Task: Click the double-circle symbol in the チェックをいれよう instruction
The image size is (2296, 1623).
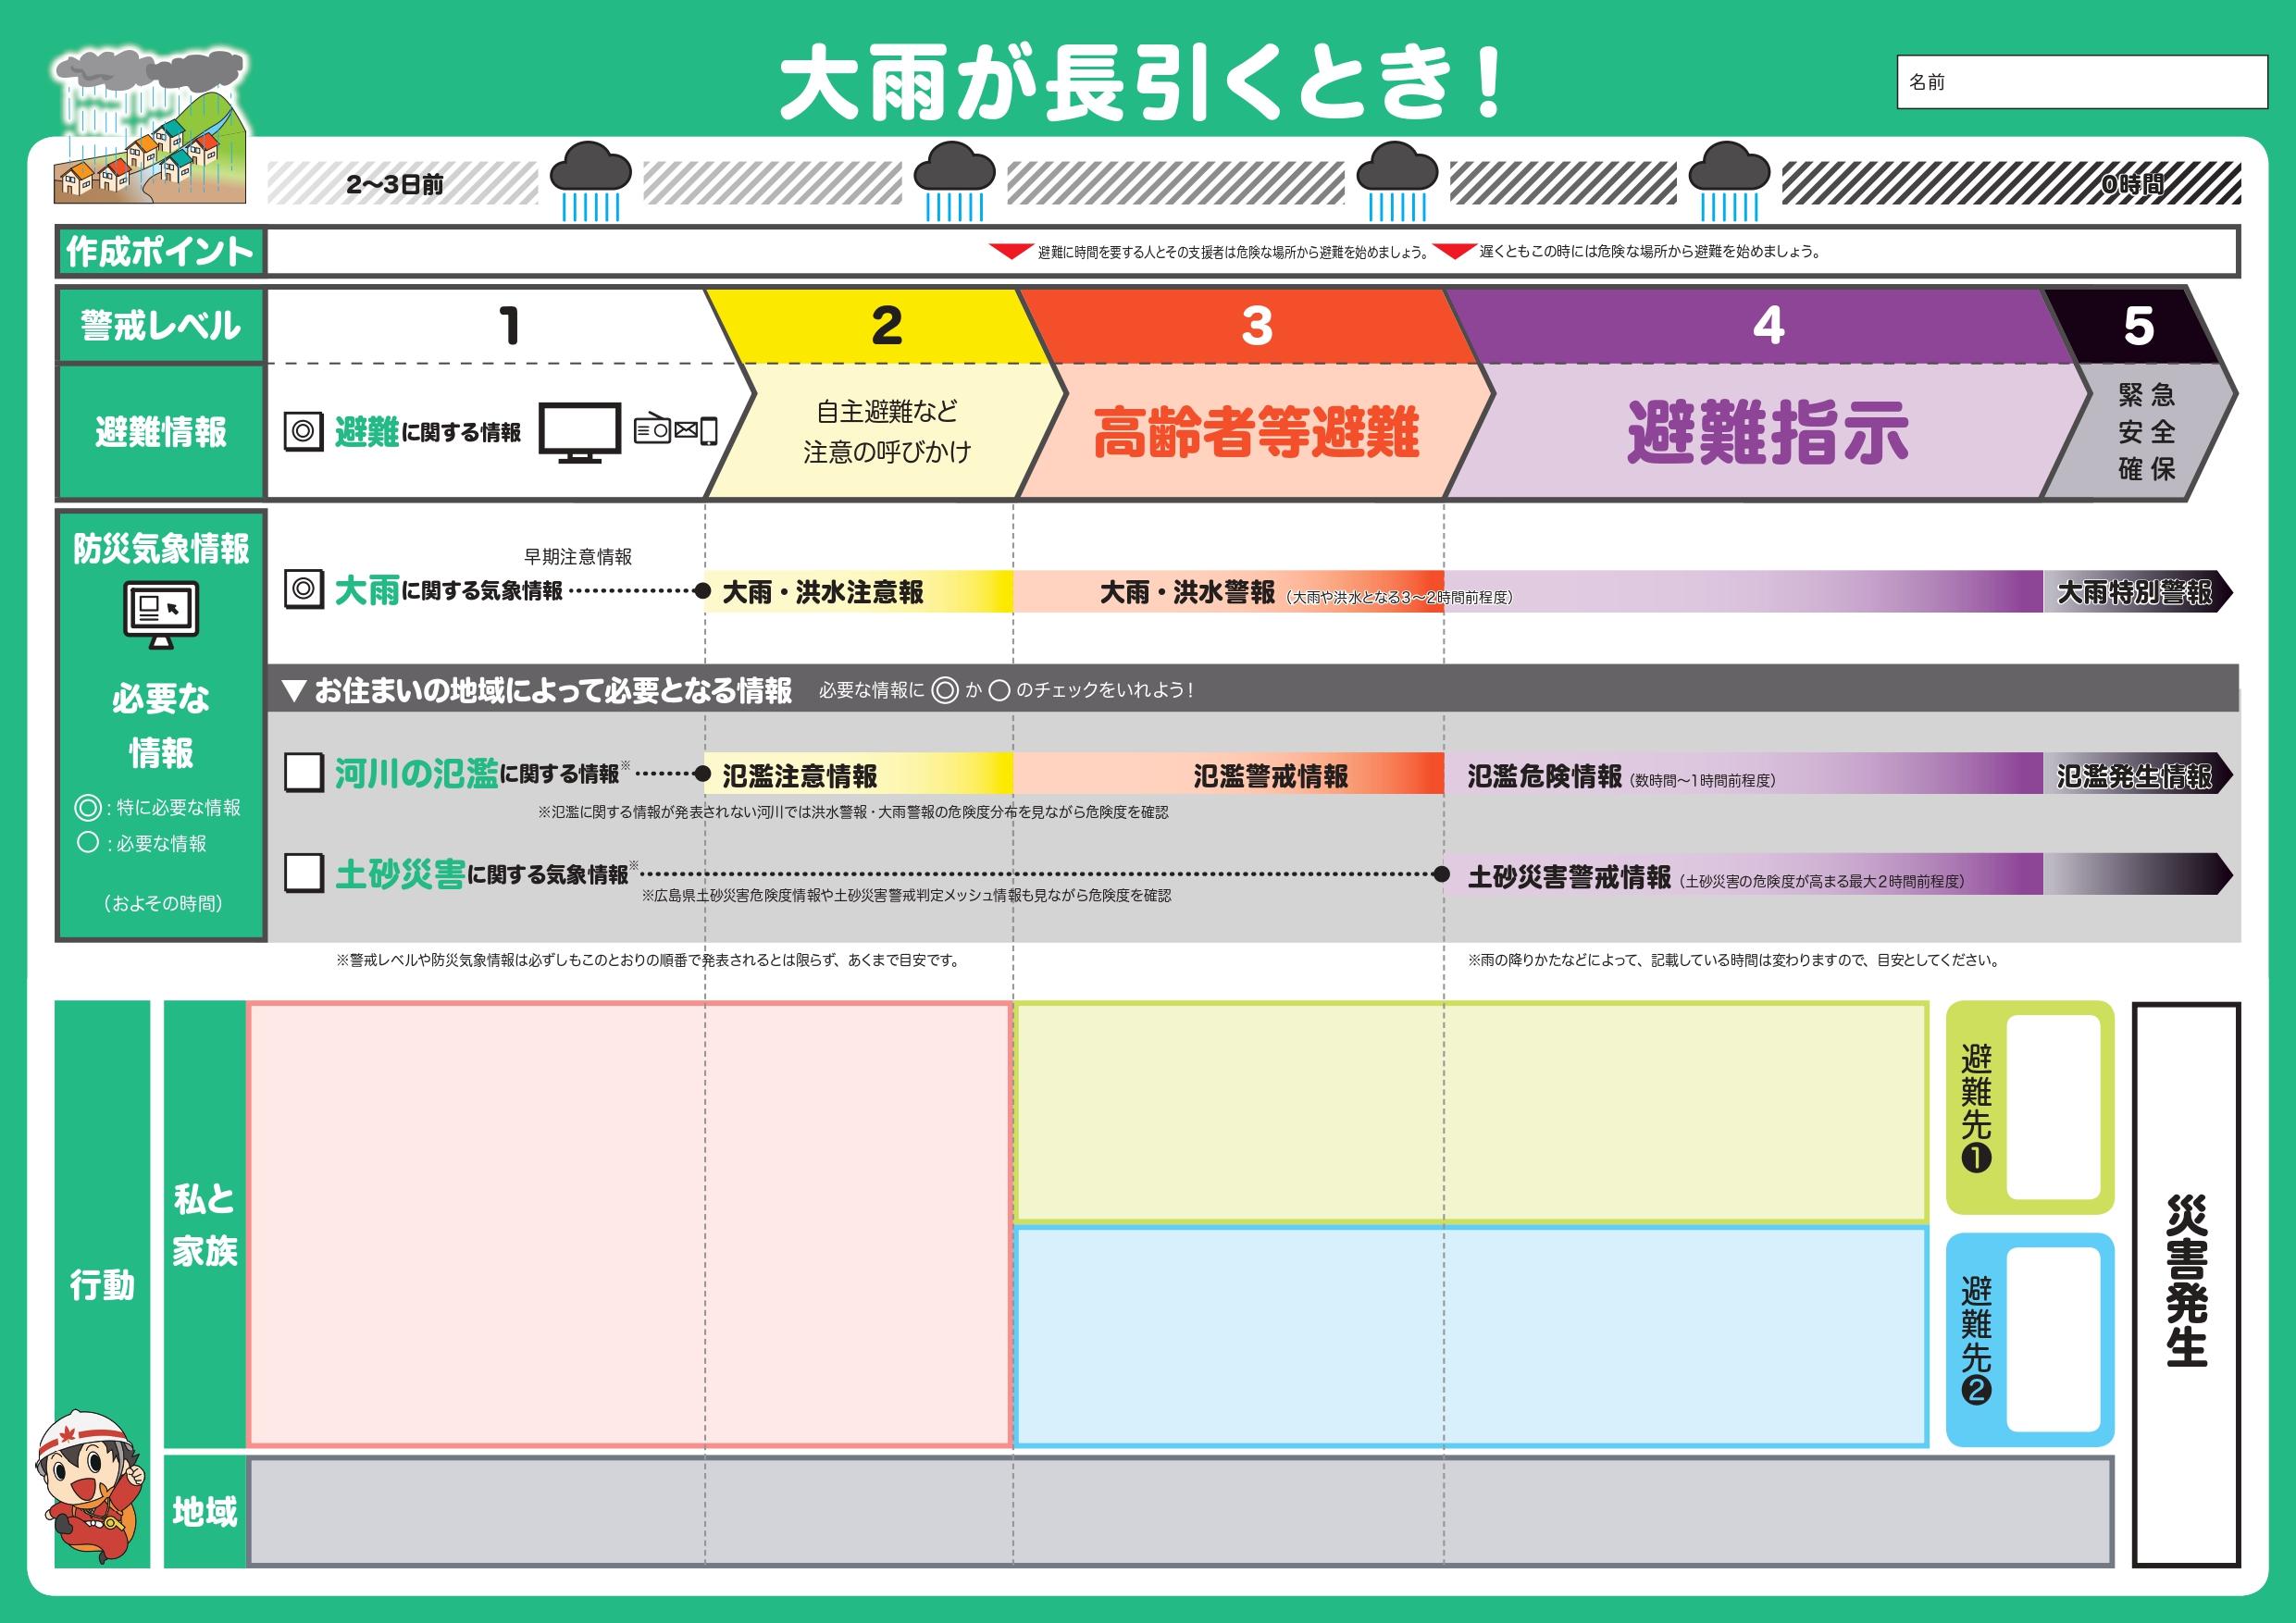Action: click(944, 690)
